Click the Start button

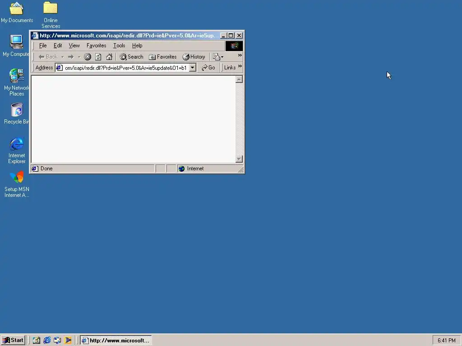point(13,341)
